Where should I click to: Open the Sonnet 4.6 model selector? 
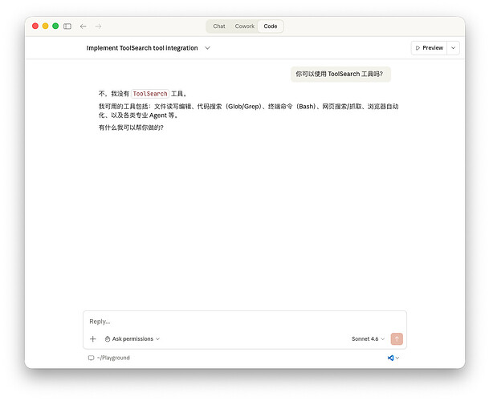pyautogui.click(x=368, y=338)
